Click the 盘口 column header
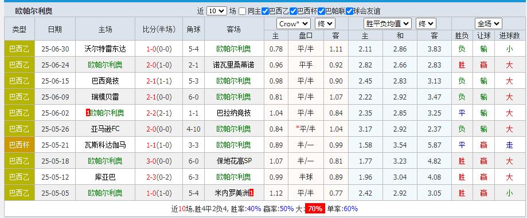 pyautogui.click(x=306, y=35)
